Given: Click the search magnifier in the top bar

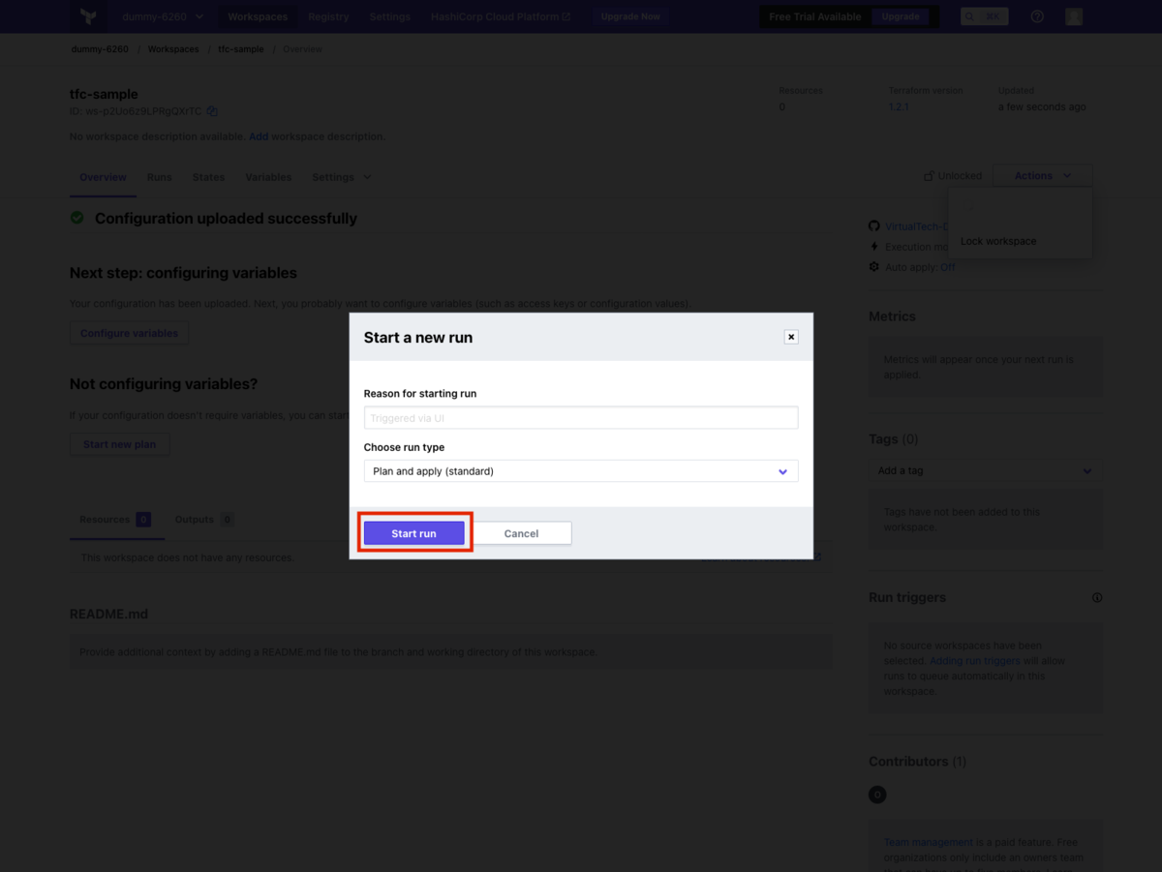Looking at the screenshot, I should tap(969, 16).
